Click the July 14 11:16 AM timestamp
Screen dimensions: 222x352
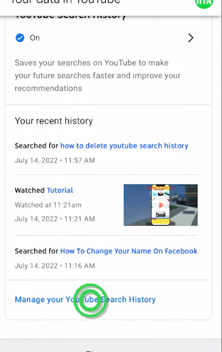[x=55, y=266]
